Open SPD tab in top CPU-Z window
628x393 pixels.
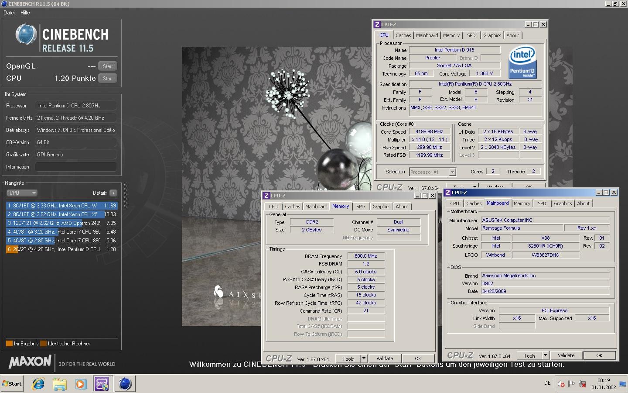[x=471, y=36]
